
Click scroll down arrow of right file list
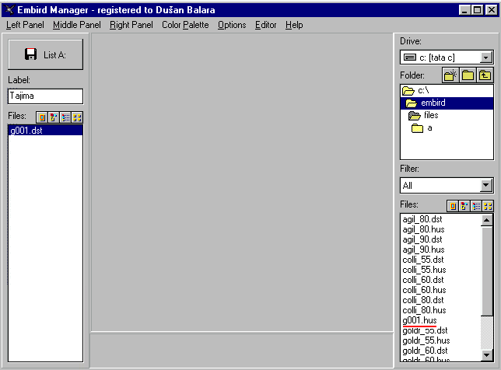[x=487, y=354]
